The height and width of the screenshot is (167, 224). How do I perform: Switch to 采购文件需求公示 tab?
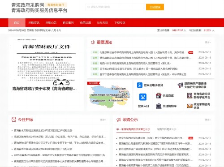[x=167, y=129]
